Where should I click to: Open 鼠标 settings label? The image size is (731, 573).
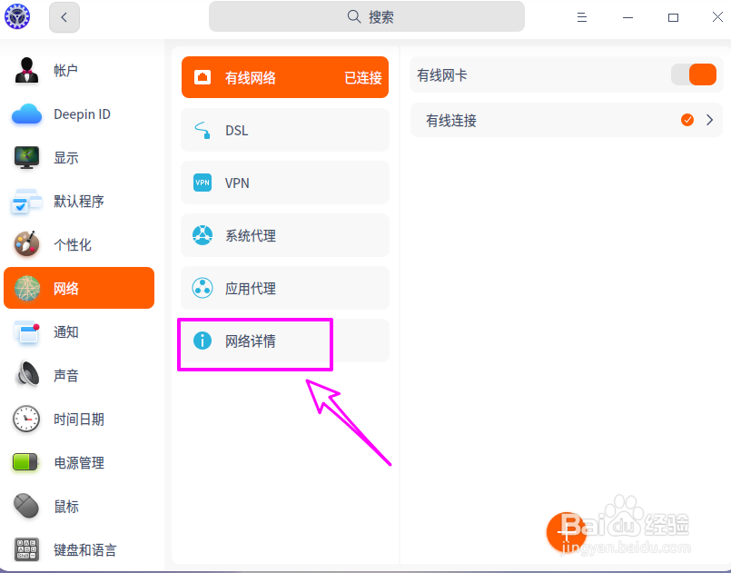65,507
